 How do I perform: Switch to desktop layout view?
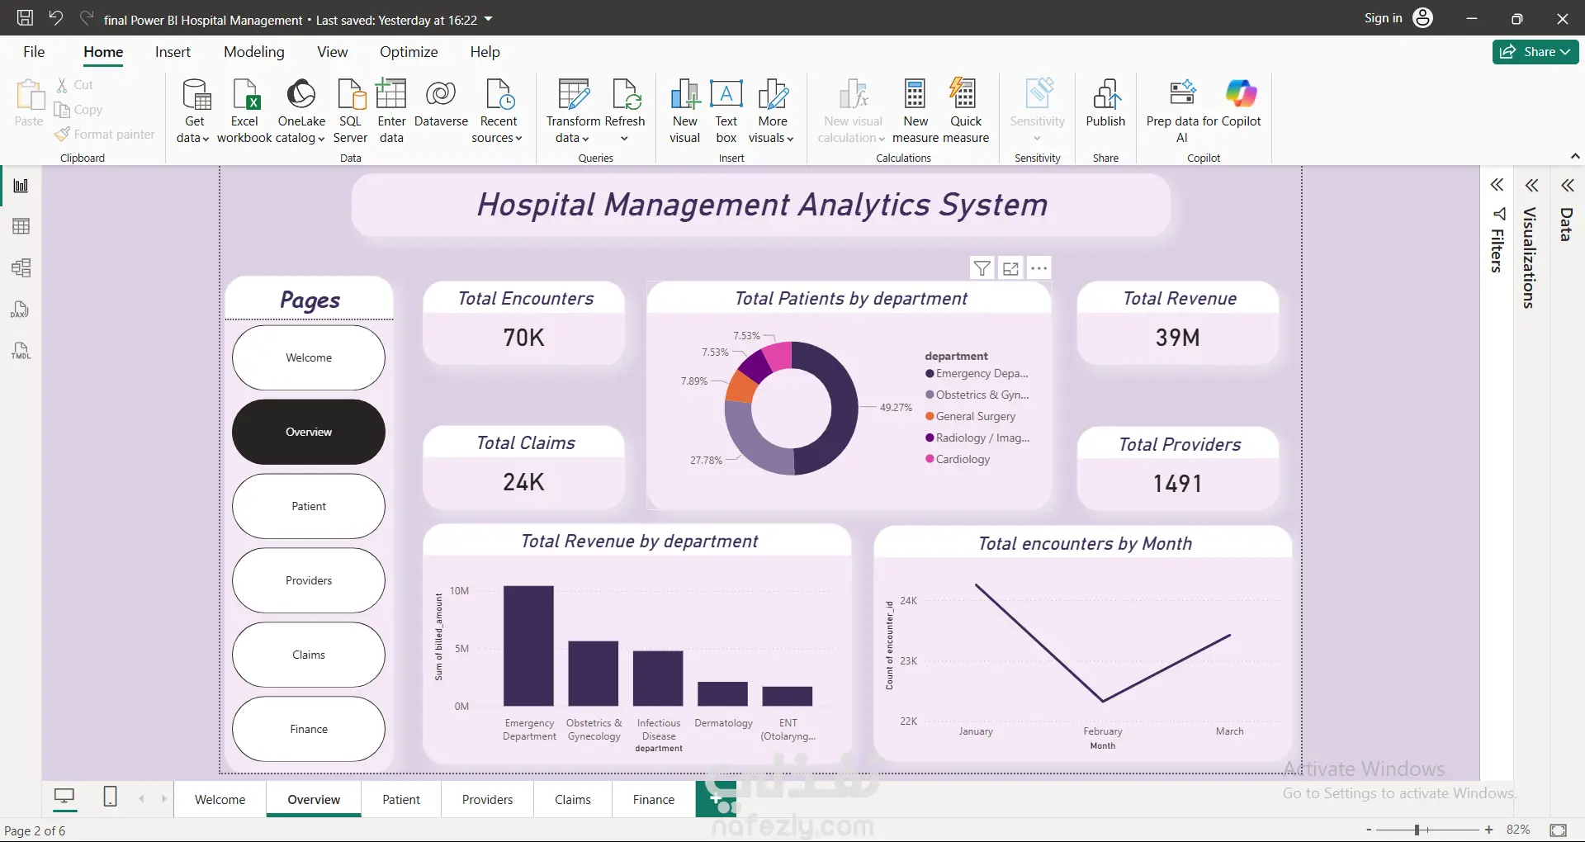(64, 797)
